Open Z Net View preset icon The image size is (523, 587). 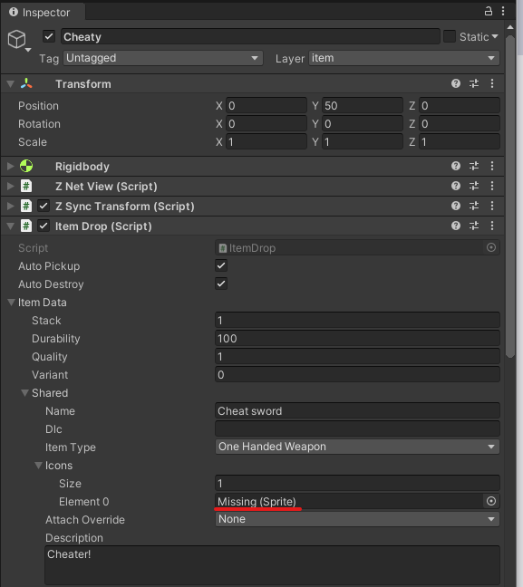click(474, 186)
